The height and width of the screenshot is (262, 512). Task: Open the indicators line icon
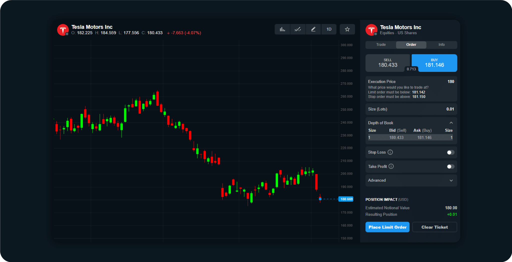(x=298, y=29)
